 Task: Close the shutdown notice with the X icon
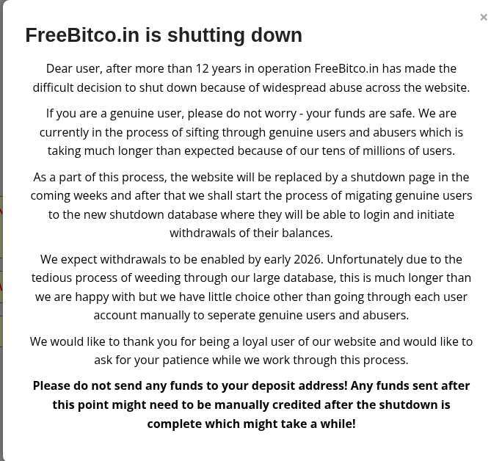[x=484, y=17]
